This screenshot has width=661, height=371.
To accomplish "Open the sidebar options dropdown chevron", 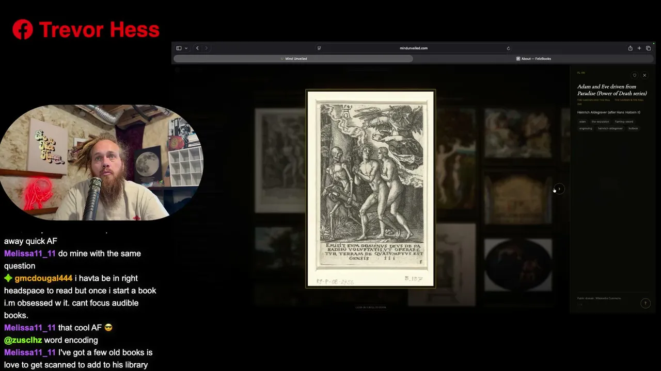I will tap(186, 48).
